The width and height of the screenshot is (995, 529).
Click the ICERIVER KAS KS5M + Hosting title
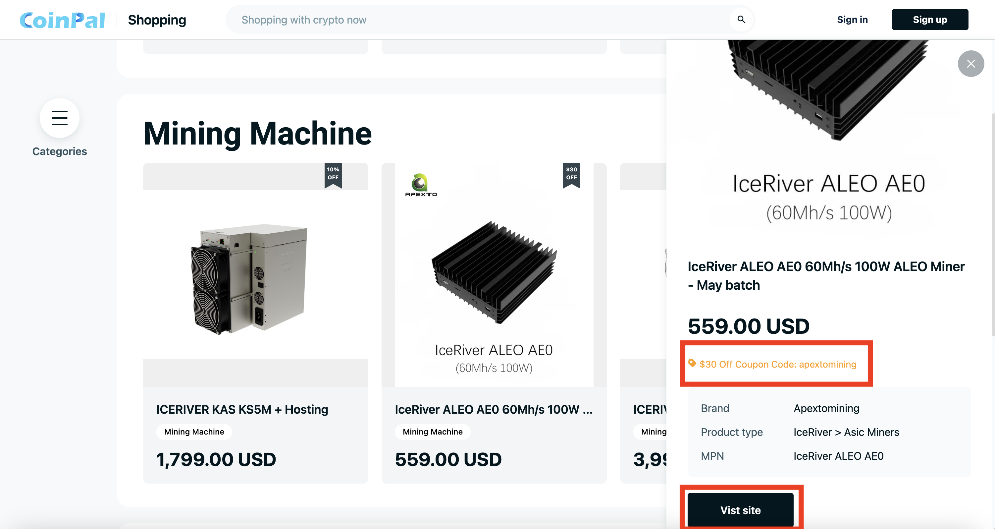click(242, 409)
